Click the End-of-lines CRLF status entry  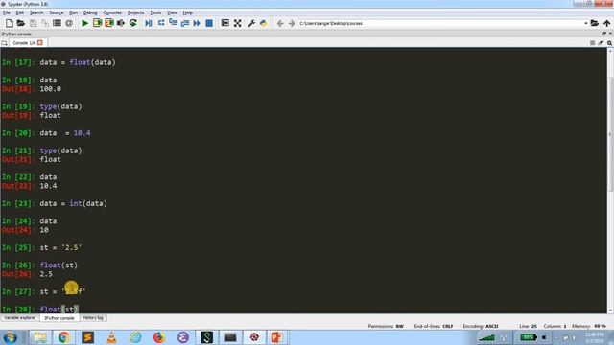pos(434,326)
